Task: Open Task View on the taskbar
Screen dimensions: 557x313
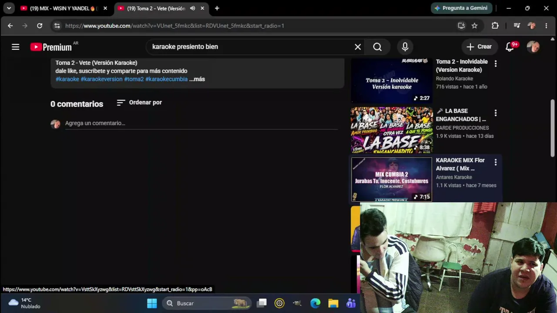Action: click(x=262, y=303)
